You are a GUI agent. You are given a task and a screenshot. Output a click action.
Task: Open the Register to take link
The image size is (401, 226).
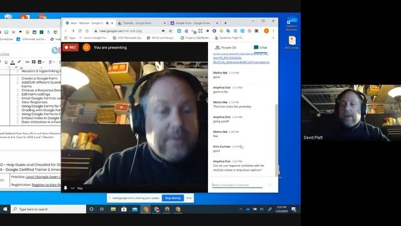click(46, 185)
